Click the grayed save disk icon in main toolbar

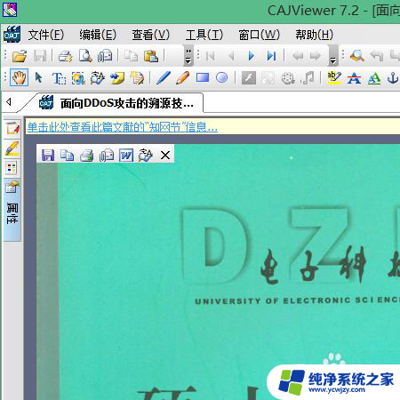tap(40, 56)
